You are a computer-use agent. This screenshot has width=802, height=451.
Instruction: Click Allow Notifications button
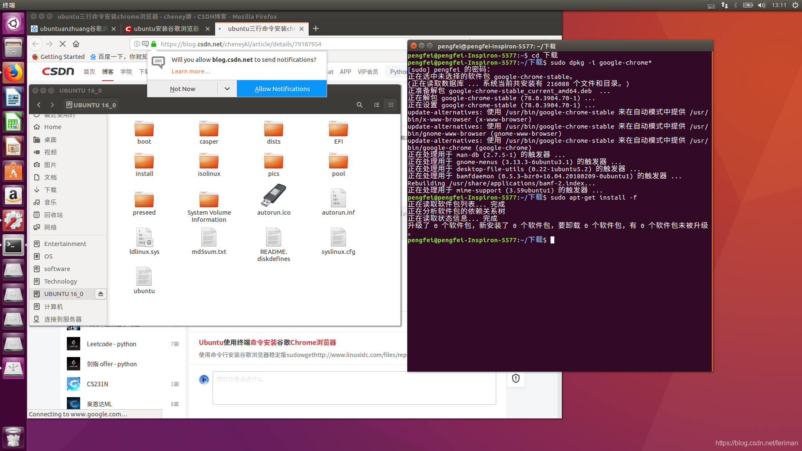point(282,89)
